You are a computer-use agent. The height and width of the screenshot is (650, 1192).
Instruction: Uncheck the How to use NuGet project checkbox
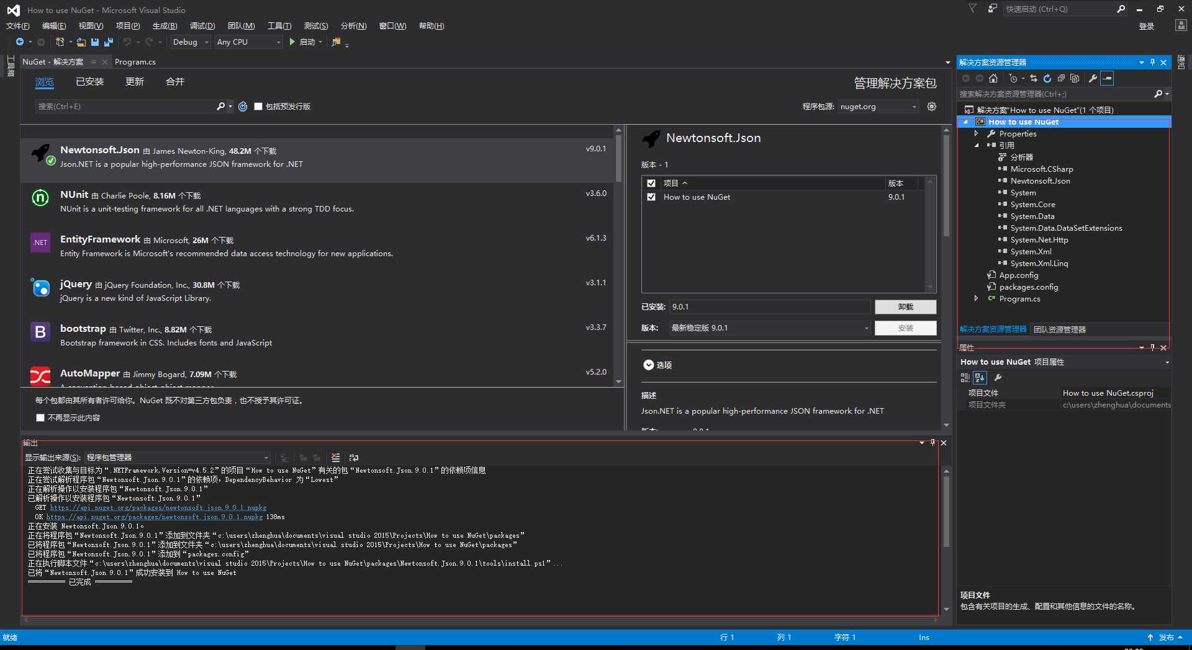tap(651, 197)
